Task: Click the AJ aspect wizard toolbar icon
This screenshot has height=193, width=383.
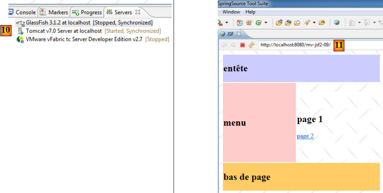Action: (240, 23)
